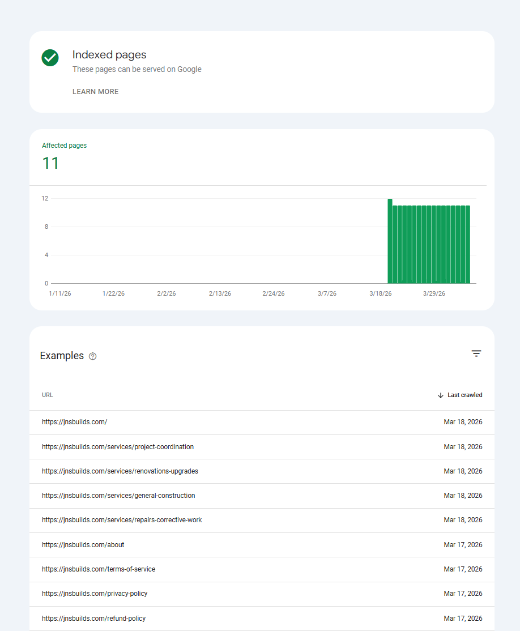The image size is (520, 631).
Task: Open the project-coordination service URL
Action: coord(118,446)
